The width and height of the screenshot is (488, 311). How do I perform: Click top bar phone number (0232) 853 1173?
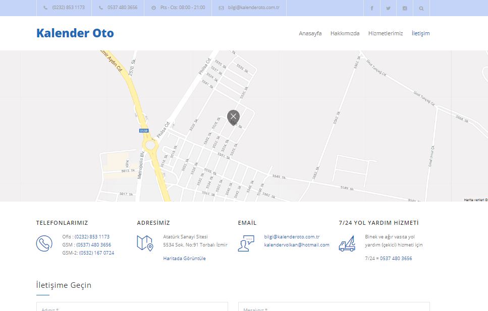point(69,8)
